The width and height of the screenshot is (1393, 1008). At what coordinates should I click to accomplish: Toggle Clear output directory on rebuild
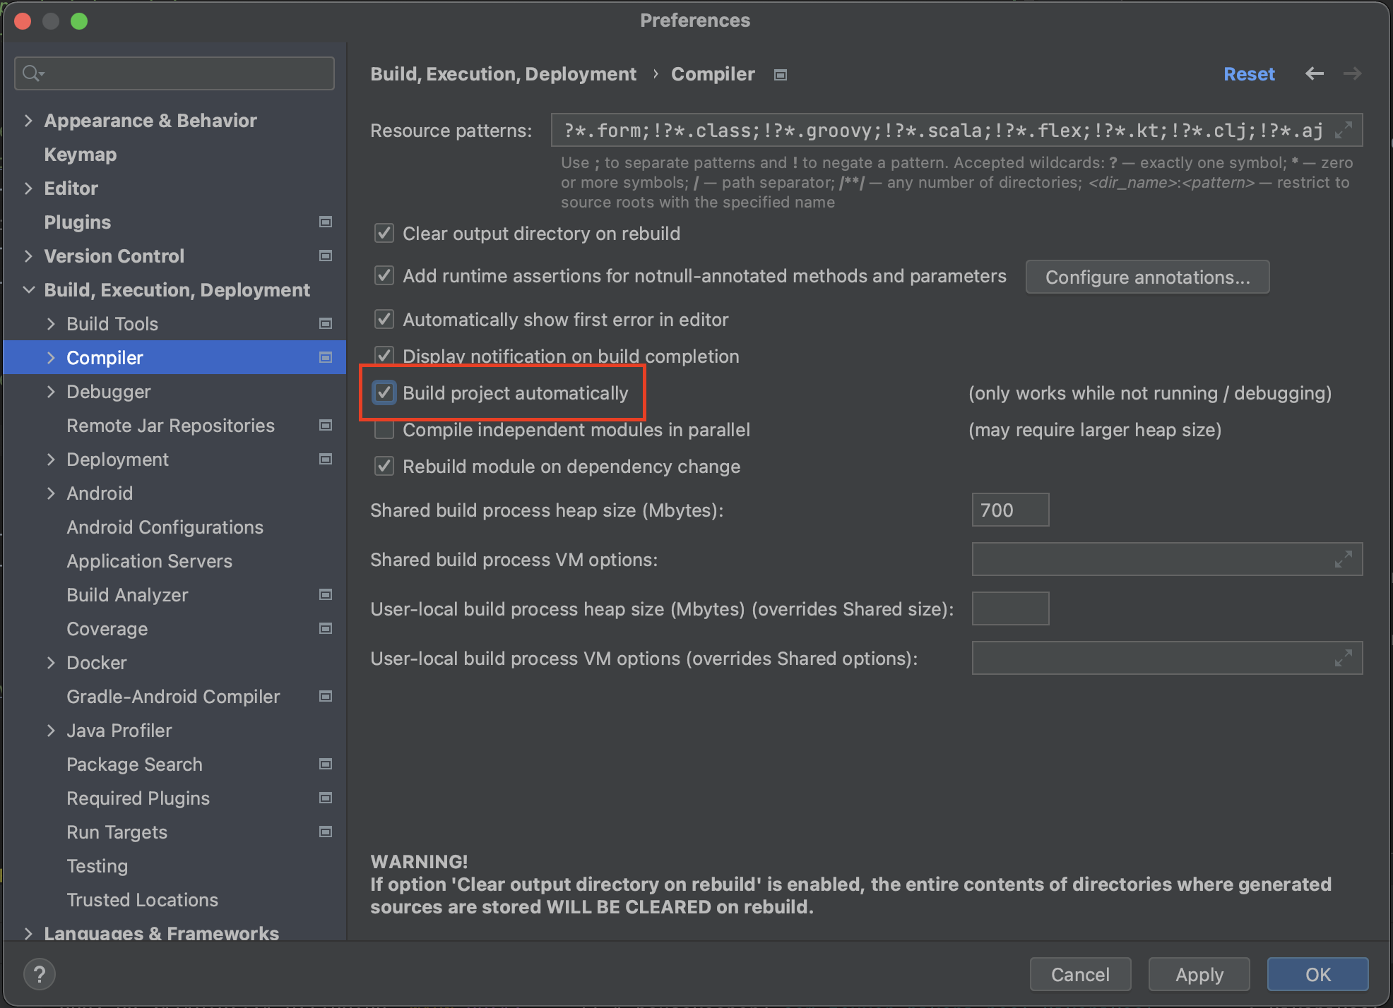(x=384, y=233)
